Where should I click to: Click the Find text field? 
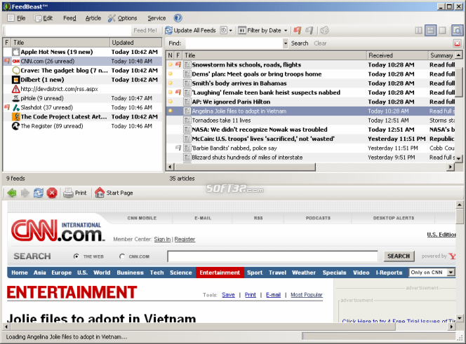(234, 43)
